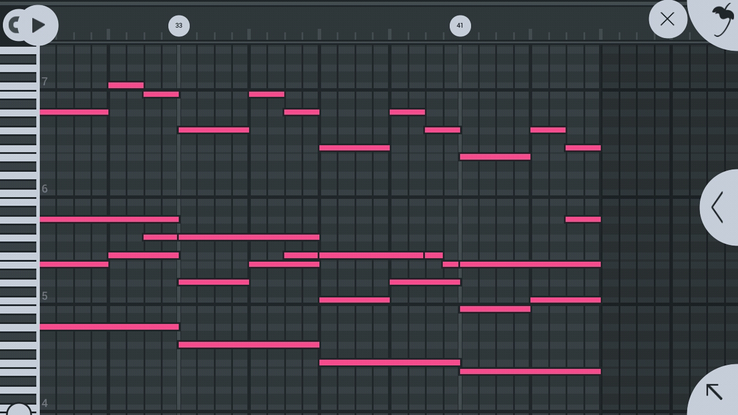The width and height of the screenshot is (738, 415).
Task: Tap the diagonal arrow icon in bottom-right corner
Action: (714, 391)
